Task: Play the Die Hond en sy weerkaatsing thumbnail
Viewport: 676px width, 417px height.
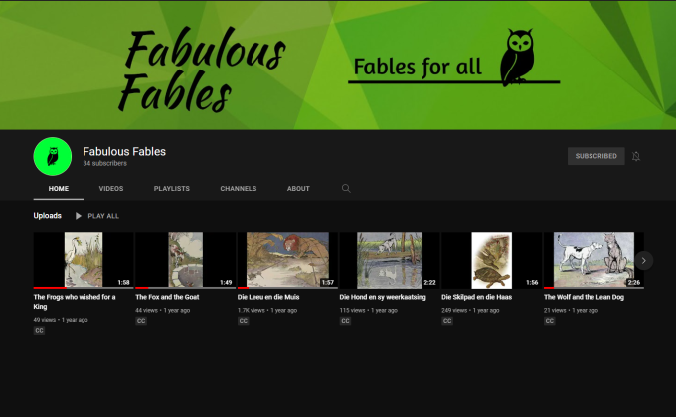Action: tap(389, 260)
